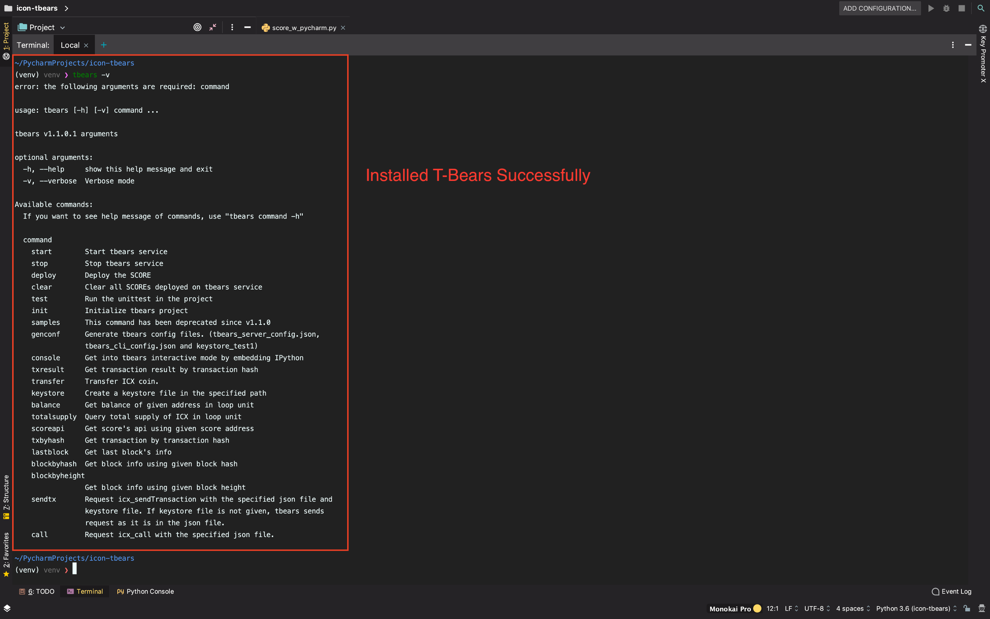
Task: Click the Run play icon
Action: 931,8
